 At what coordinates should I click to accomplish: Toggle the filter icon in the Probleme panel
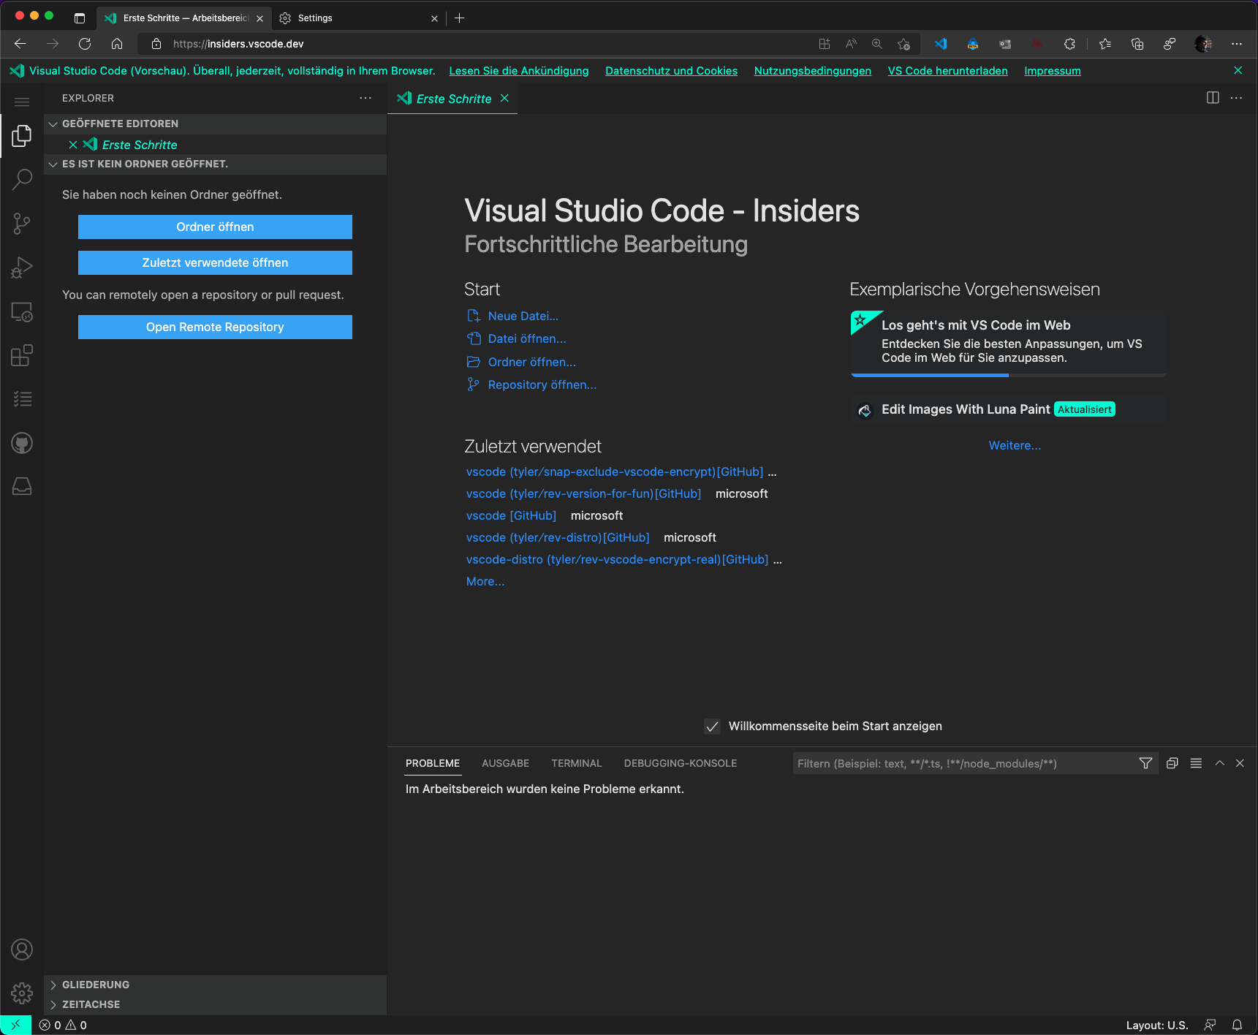[1145, 763]
